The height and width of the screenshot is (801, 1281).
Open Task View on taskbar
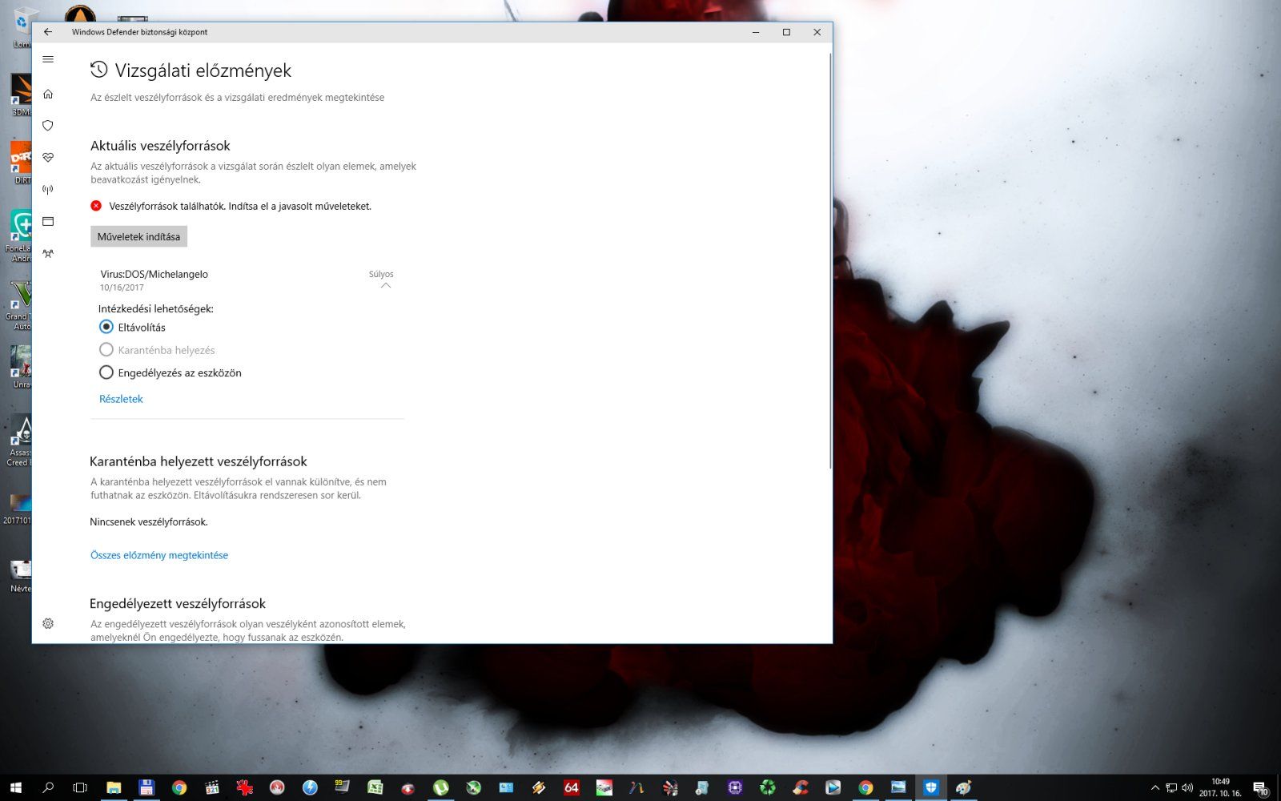coord(80,787)
